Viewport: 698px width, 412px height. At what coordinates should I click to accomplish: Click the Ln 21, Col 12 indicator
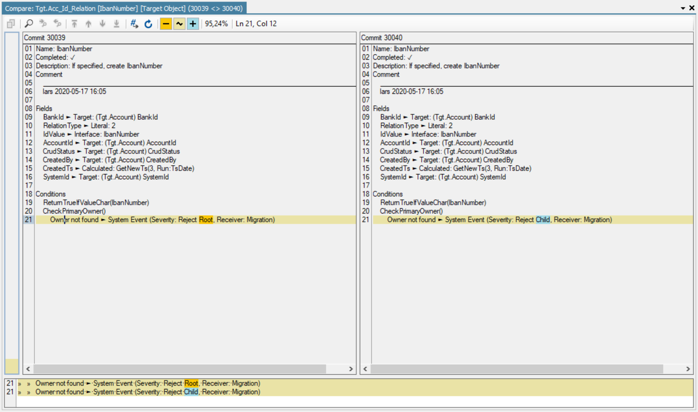(x=255, y=24)
